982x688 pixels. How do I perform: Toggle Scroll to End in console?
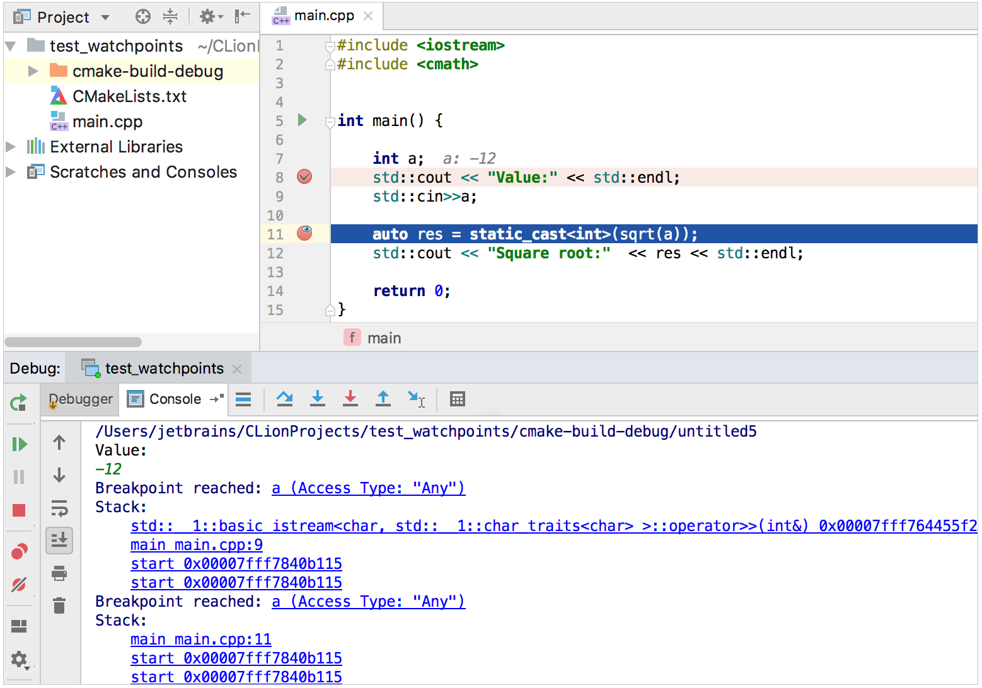point(59,540)
